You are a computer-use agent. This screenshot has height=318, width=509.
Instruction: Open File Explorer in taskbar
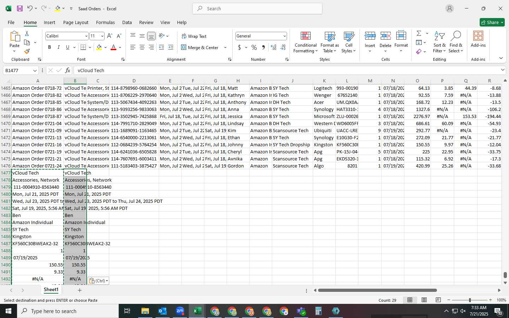[145, 311]
